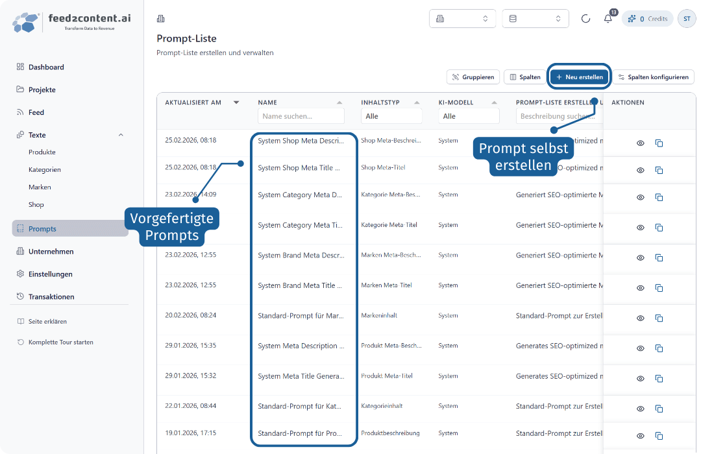The image size is (701, 454).
Task: Click the notification bell icon
Action: coord(608,19)
